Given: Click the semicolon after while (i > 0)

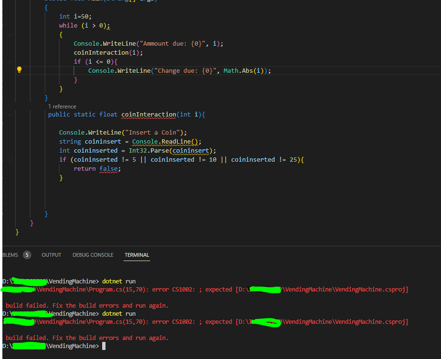Looking at the screenshot, I should coord(108,26).
